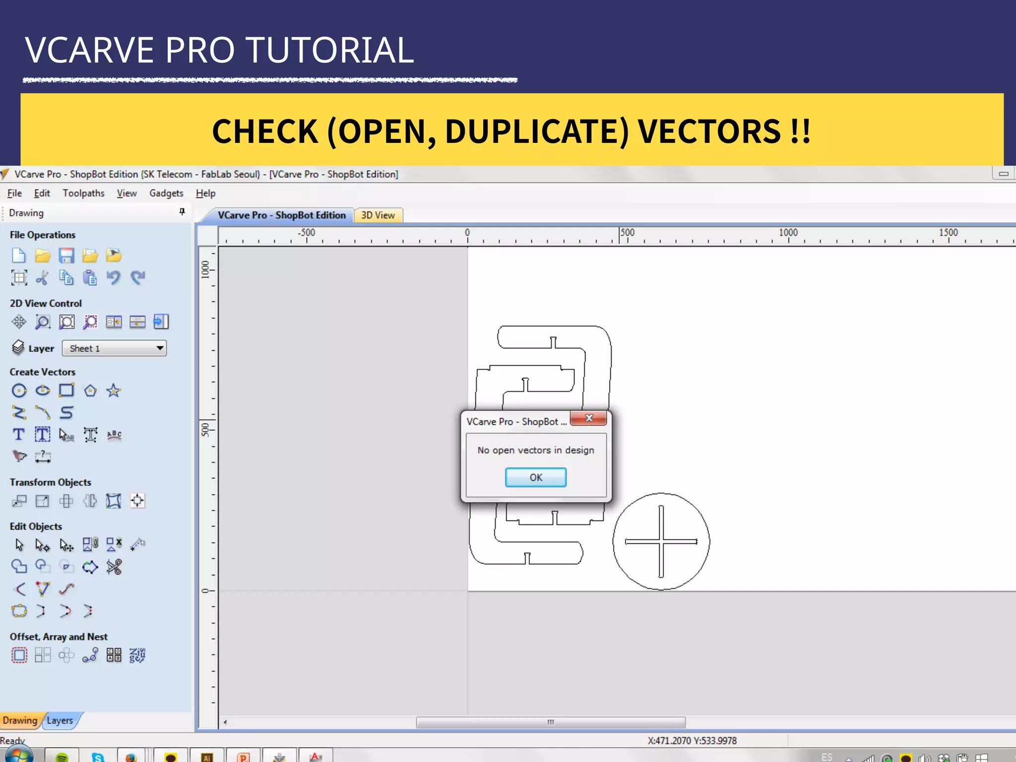Open the File menu
Viewport: 1016px width, 762px height.
(x=14, y=193)
